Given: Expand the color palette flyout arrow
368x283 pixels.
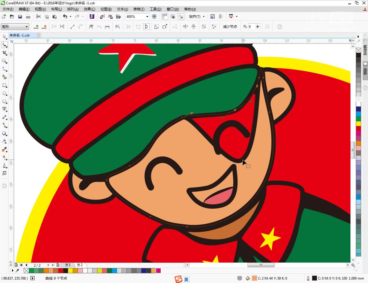Looking at the screenshot, I should point(13,270).
